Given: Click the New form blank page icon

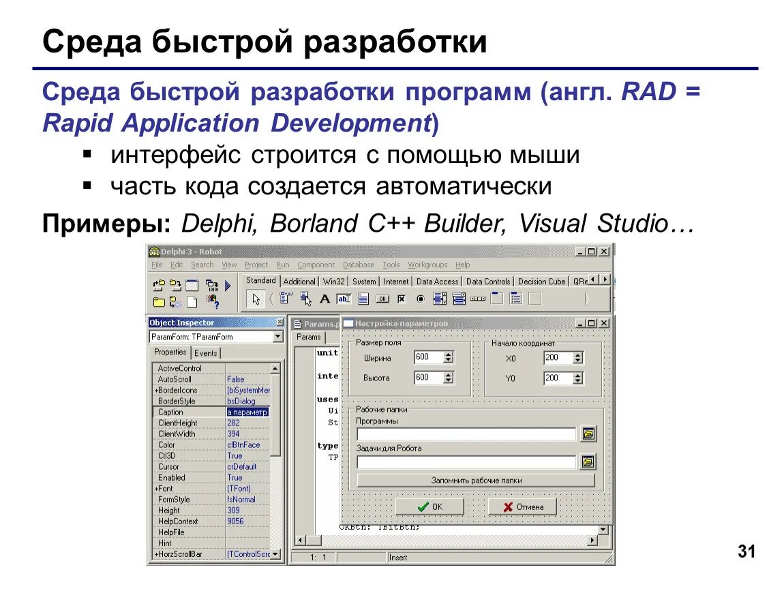Looking at the screenshot, I should [192, 302].
